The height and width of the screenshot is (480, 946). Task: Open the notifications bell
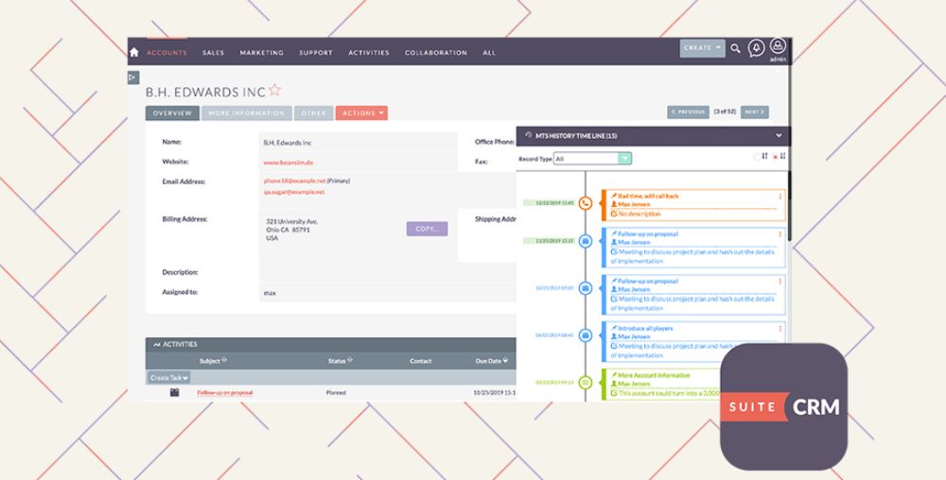pos(756,48)
